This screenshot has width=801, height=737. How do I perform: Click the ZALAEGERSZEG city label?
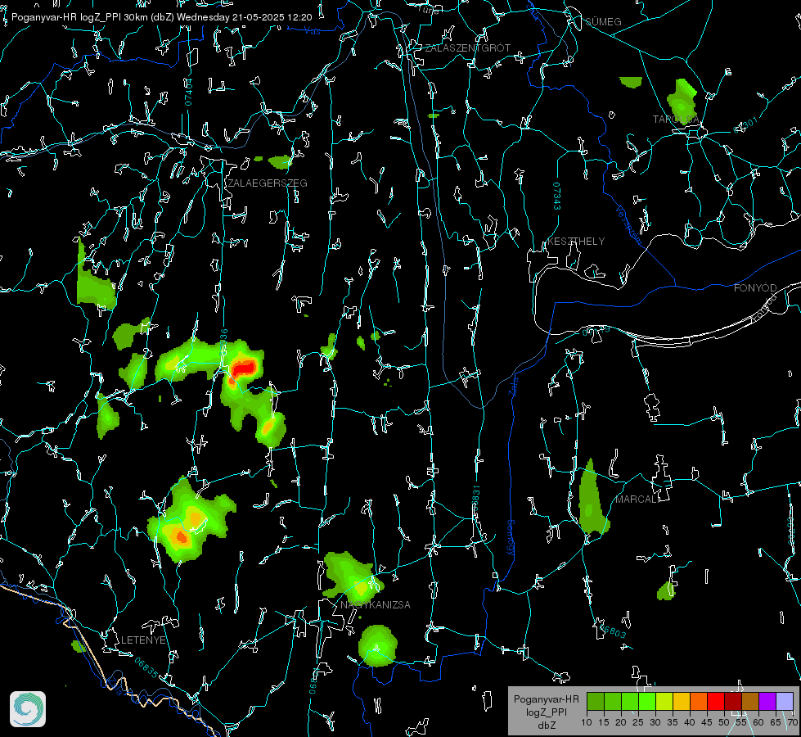[x=268, y=183]
